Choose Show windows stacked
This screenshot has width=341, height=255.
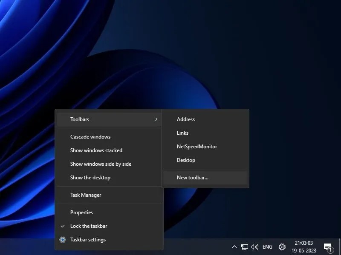[96, 150]
